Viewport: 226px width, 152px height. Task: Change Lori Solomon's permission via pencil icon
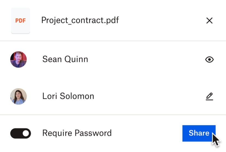tap(209, 96)
